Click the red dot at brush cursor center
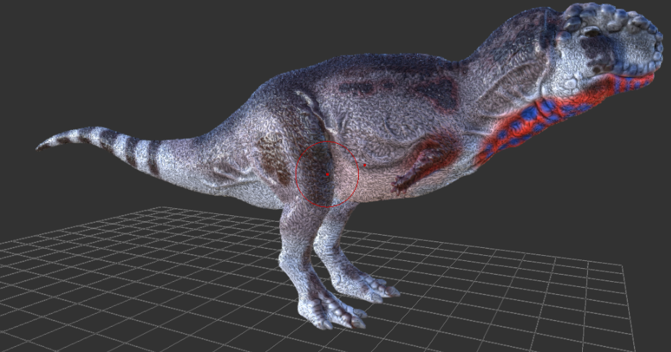The height and width of the screenshot is (352, 671). point(328,175)
